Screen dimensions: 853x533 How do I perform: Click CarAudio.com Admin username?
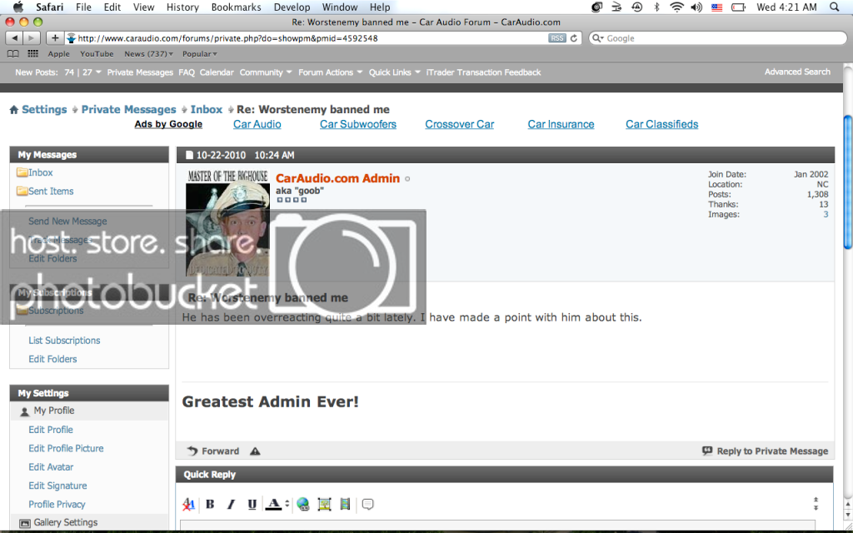tap(338, 178)
